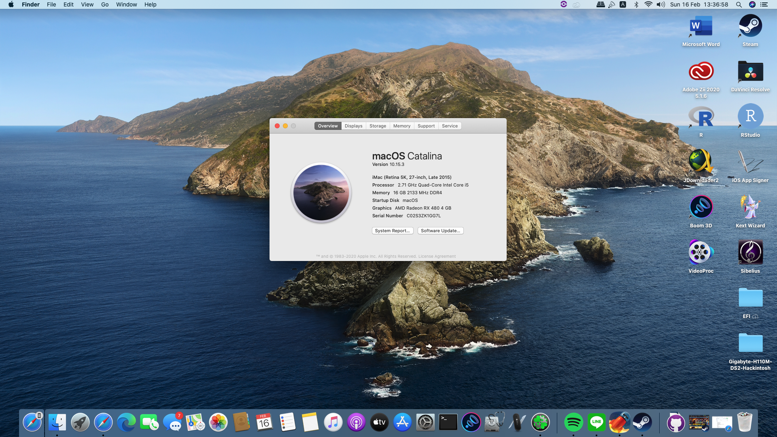Screen dimensions: 777x437
Task: Open Microsoft Word desktop shortcut
Action: point(701,26)
